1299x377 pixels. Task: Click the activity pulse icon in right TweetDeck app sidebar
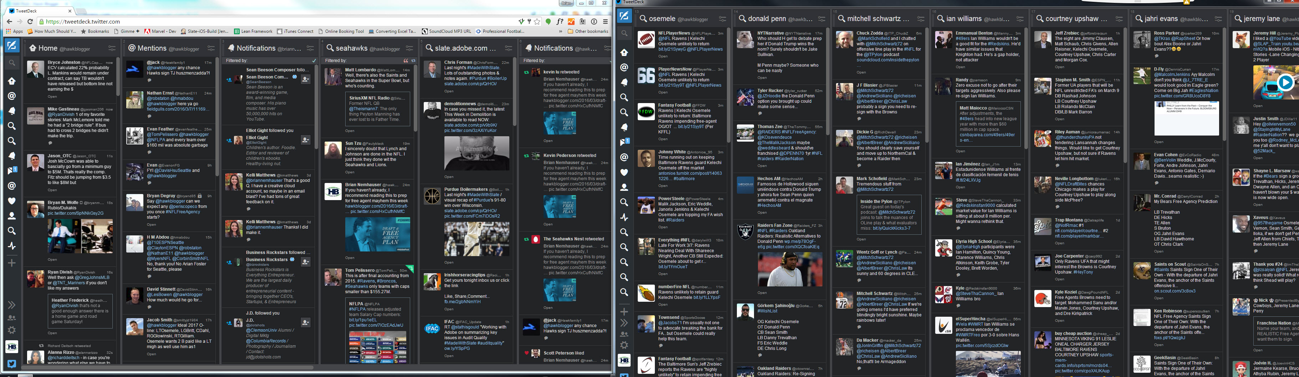(x=624, y=217)
